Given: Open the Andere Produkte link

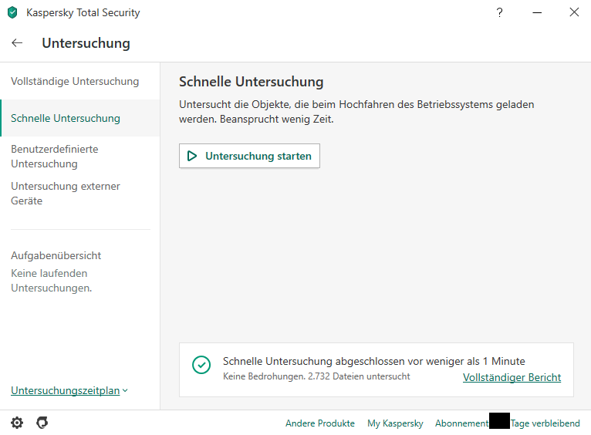Looking at the screenshot, I should [x=319, y=423].
